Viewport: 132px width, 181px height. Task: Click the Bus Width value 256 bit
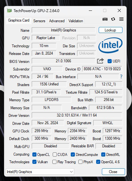[x=109, y=100]
